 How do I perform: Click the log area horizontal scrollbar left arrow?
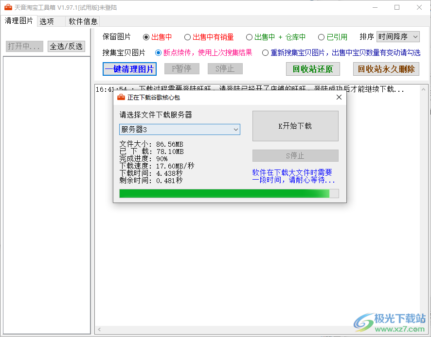99,329
